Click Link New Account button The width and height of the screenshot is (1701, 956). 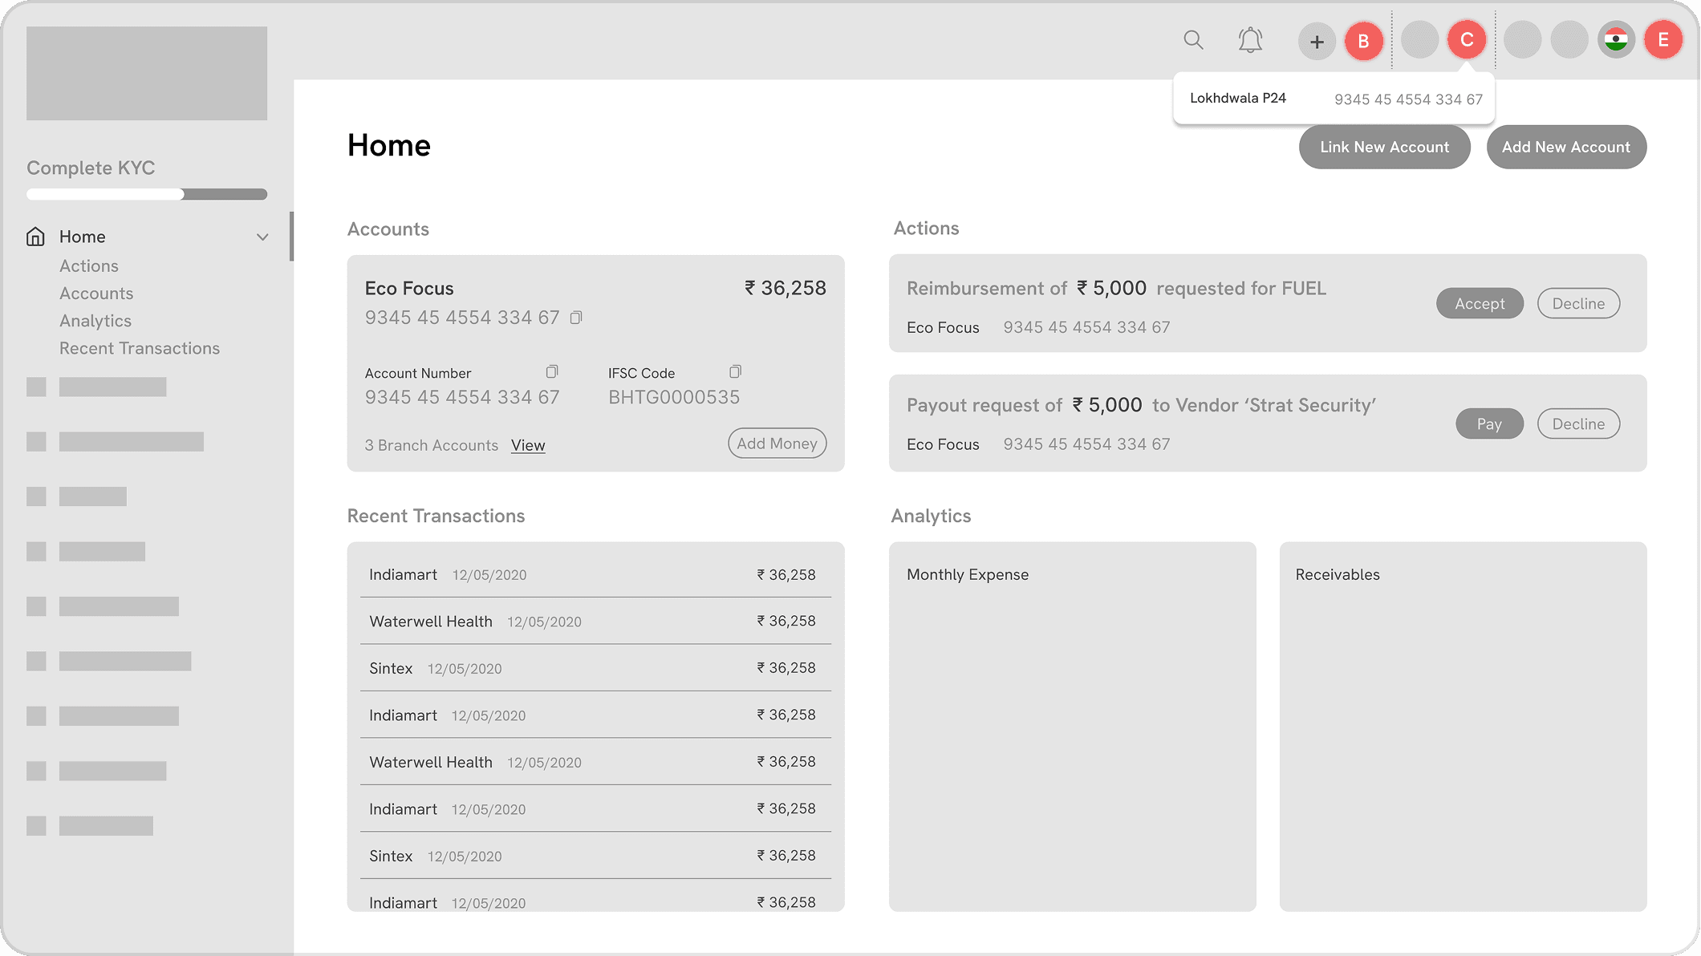[x=1384, y=147]
